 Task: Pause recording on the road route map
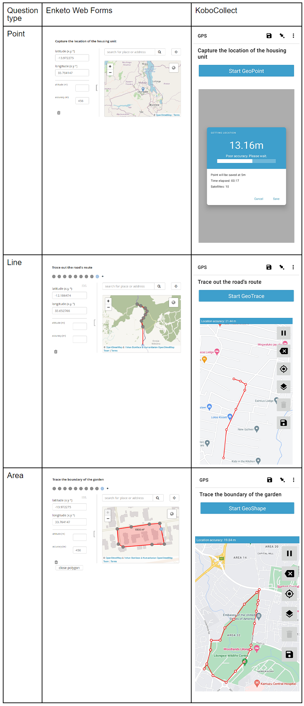pos(283,333)
